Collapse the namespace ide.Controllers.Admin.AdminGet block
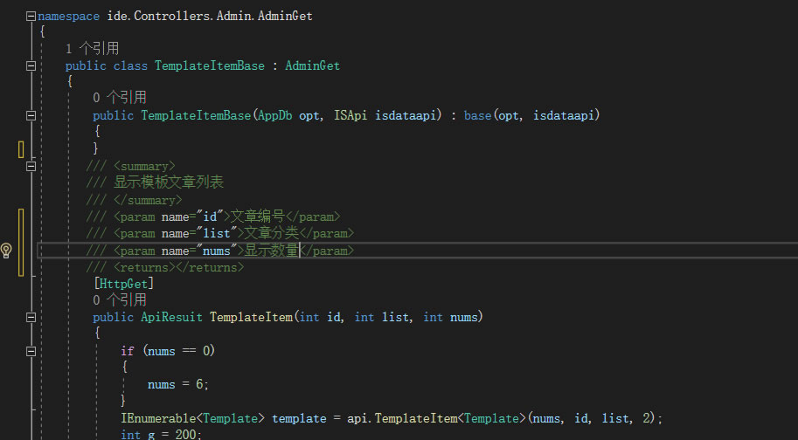The height and width of the screenshot is (440, 798). tap(31, 17)
